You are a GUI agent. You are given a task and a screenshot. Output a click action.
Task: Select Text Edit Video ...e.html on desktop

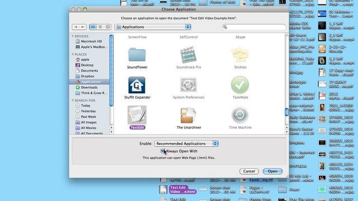coord(182,190)
